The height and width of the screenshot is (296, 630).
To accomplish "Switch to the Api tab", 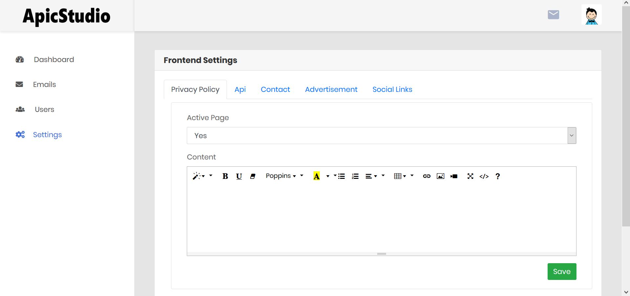I will click(240, 90).
